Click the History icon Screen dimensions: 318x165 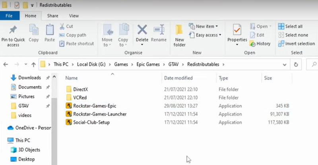(x=252, y=44)
